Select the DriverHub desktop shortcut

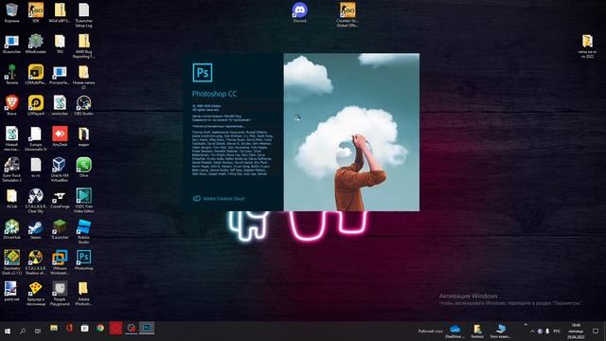[x=12, y=229]
